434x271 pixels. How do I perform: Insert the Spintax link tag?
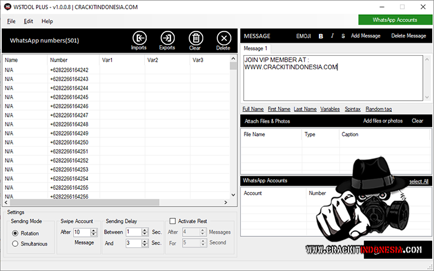click(352, 109)
